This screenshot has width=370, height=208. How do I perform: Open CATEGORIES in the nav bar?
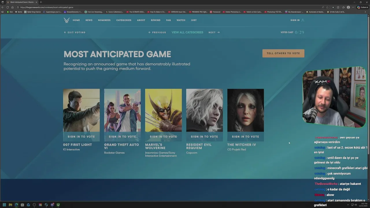tap(124, 20)
